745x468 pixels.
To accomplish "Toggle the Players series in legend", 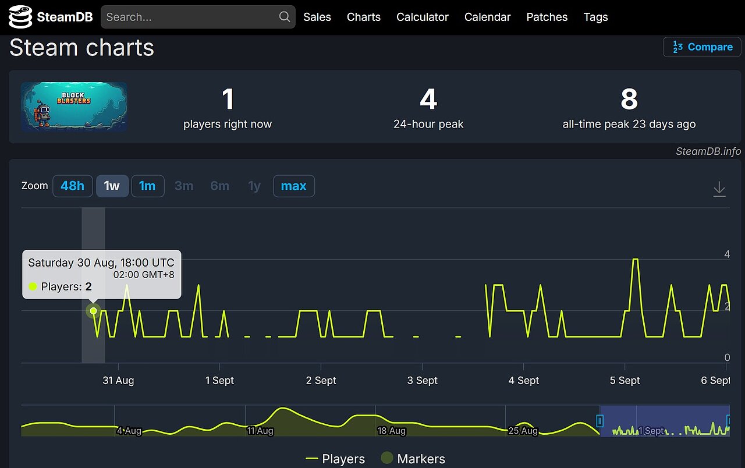I will (335, 459).
